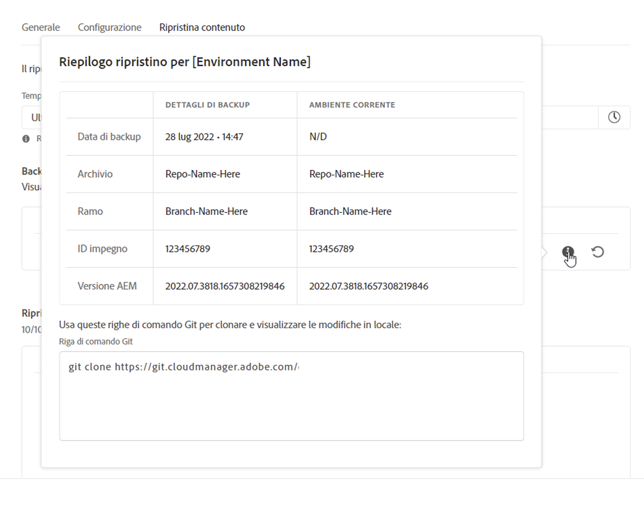Click the AEM version under Dettagli di backup

coord(225,286)
